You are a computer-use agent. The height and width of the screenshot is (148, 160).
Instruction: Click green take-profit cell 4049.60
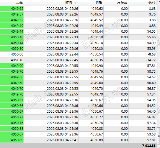tap(12, 83)
